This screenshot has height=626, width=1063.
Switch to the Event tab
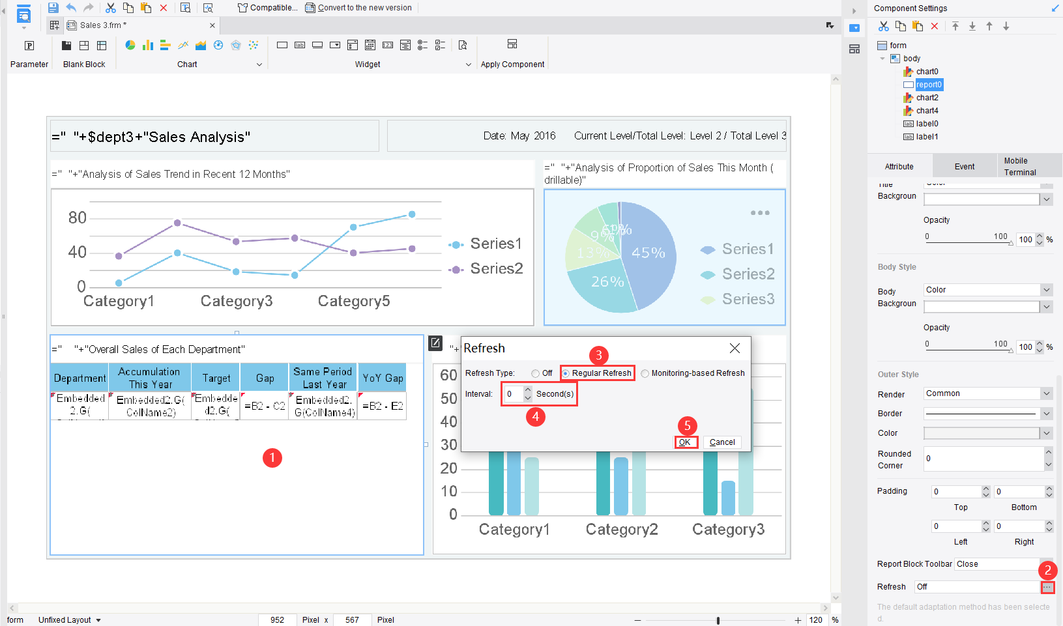tap(964, 165)
